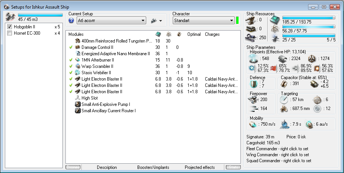Click the drone bandwidth icon near 25 / 25
The image size is (344, 173).
click(275, 37)
